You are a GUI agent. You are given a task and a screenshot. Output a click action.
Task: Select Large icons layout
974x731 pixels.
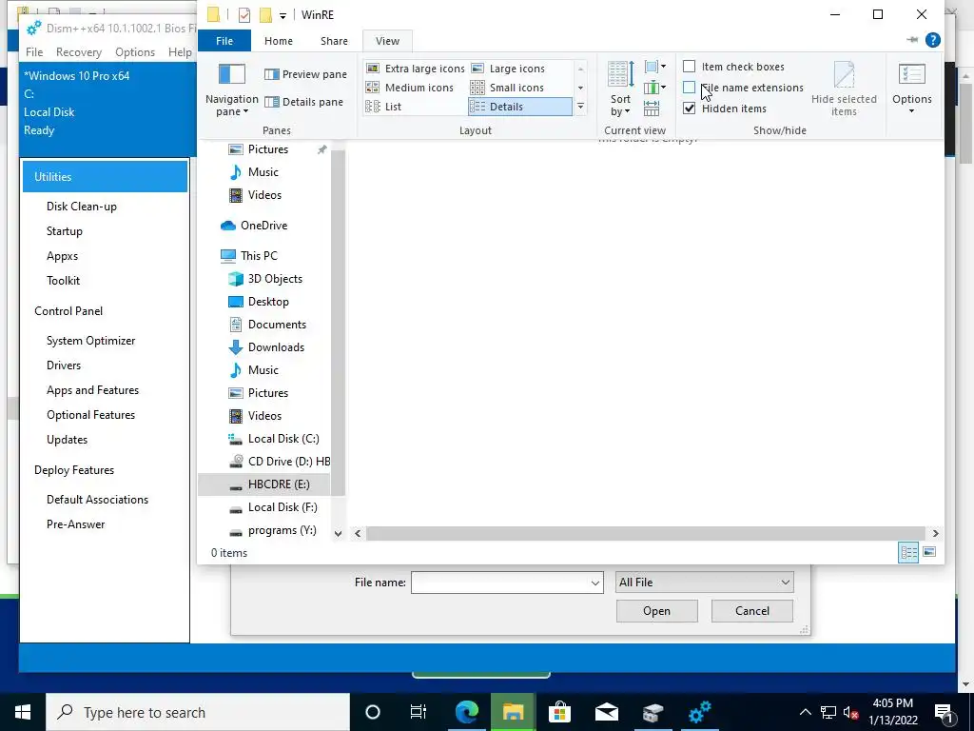click(x=508, y=69)
